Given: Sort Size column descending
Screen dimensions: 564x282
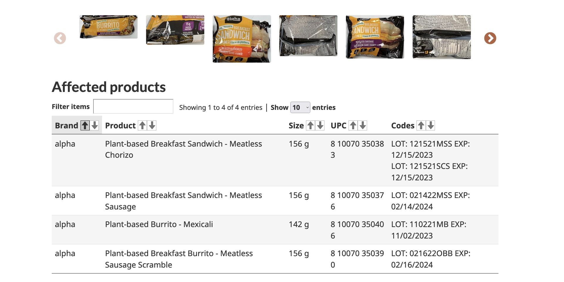Looking at the screenshot, I should (320, 125).
